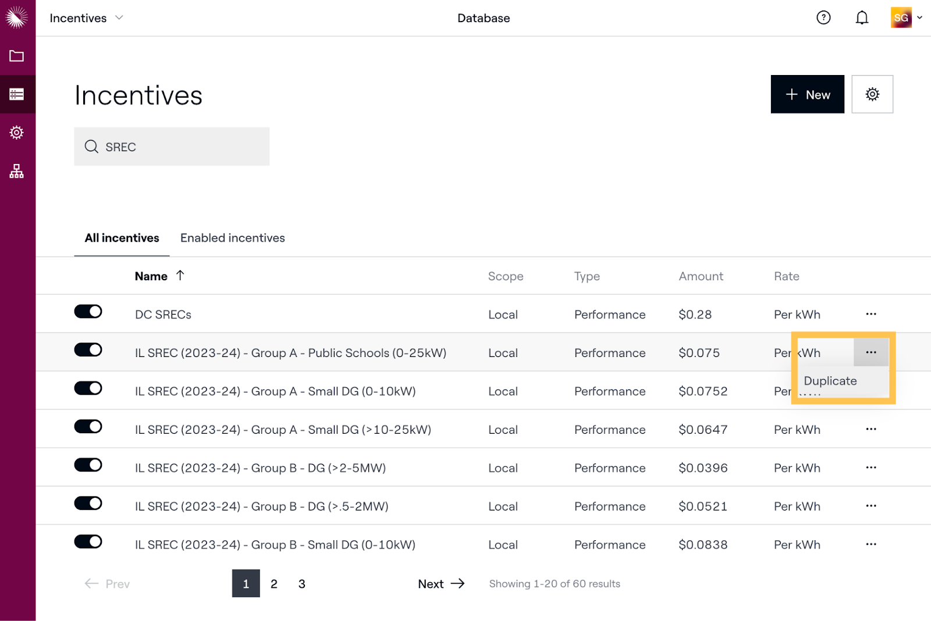Image resolution: width=931 pixels, height=621 pixels.
Task: Choose Duplicate from the row menu
Action: pyautogui.click(x=830, y=381)
